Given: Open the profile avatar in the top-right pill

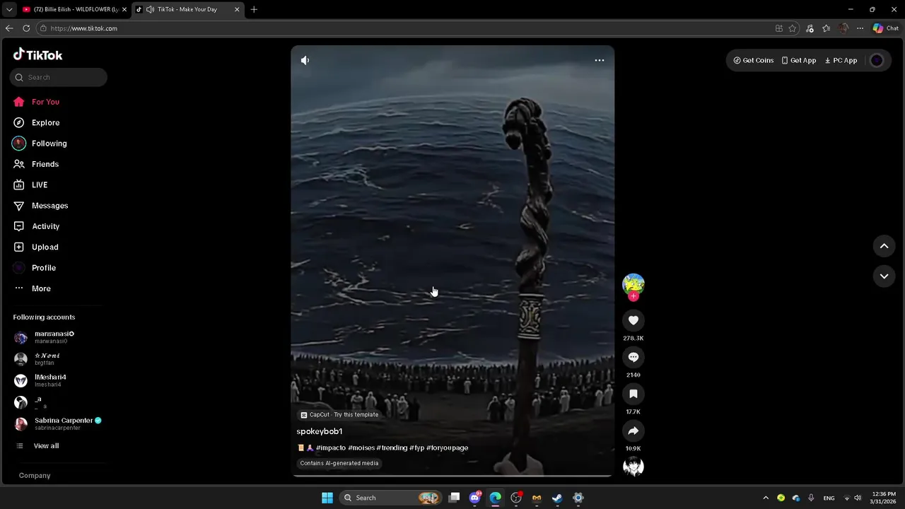Looking at the screenshot, I should [877, 61].
